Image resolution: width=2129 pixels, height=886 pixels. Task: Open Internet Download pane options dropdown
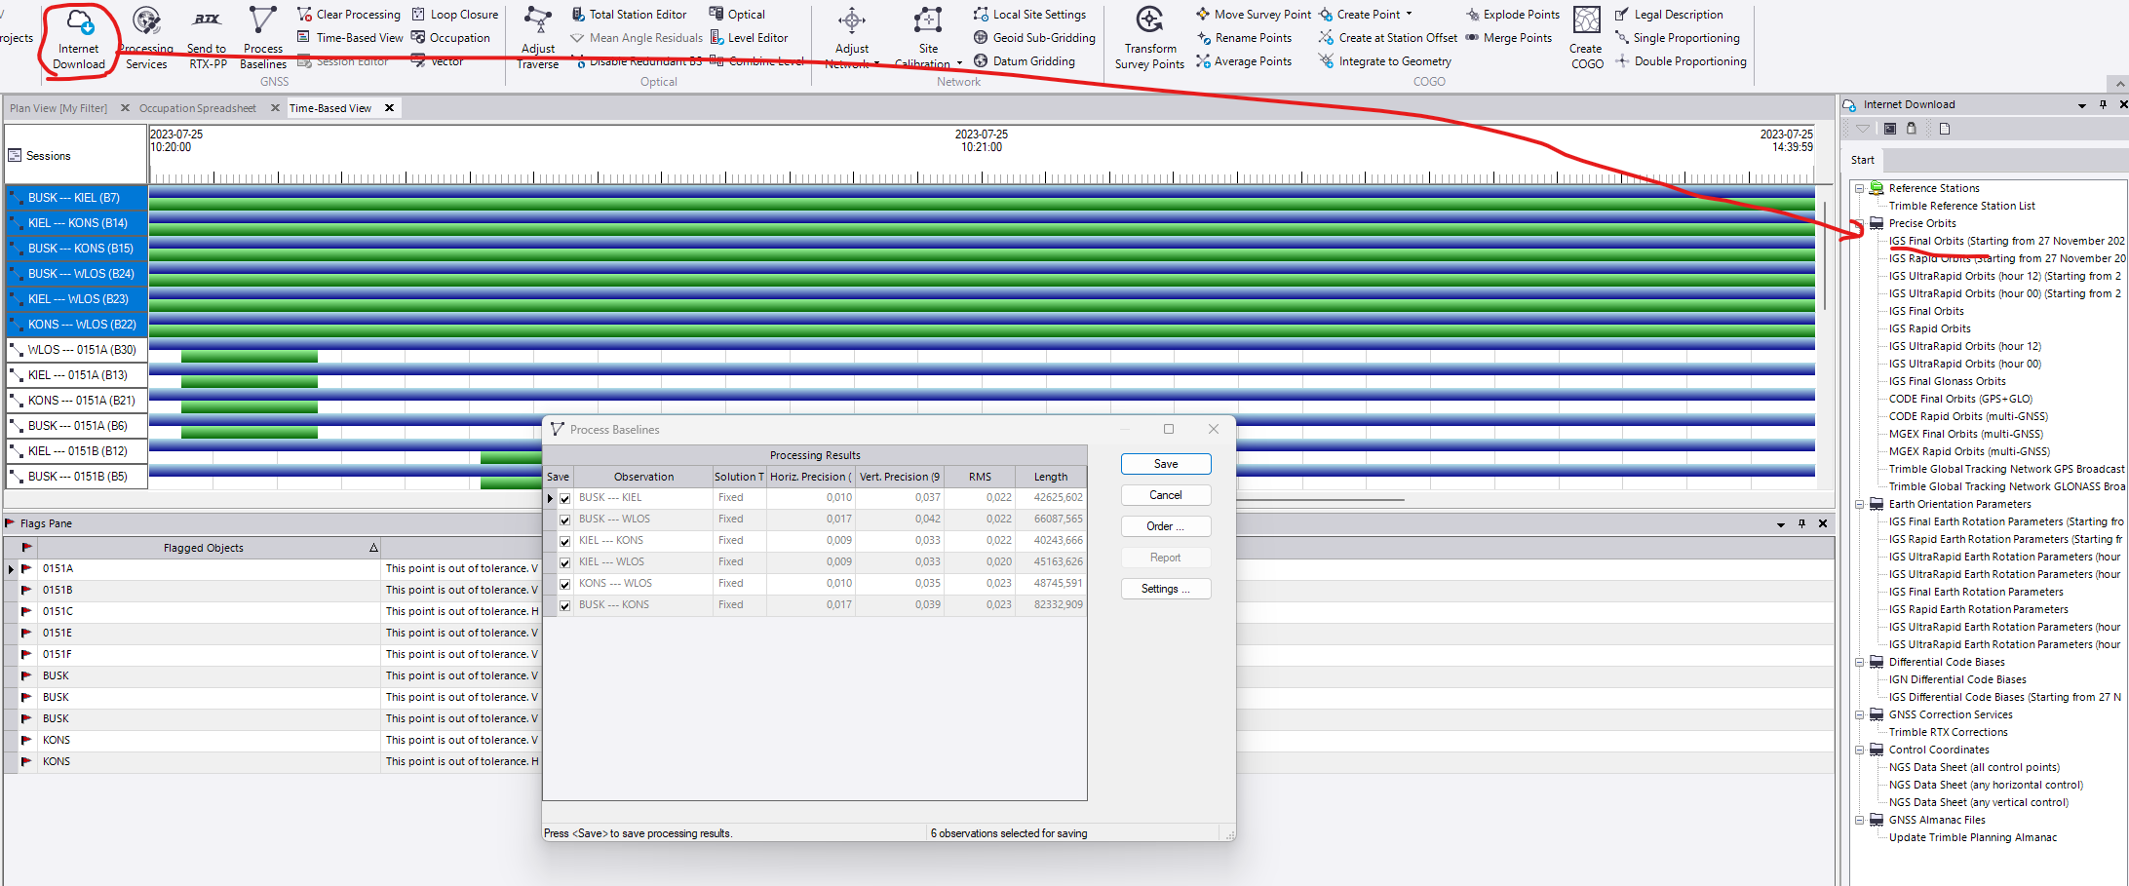click(2082, 105)
